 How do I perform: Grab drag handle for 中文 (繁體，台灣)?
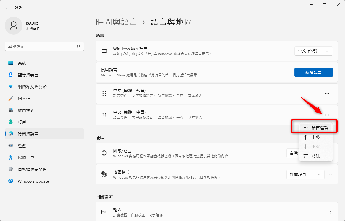pyautogui.click(x=104, y=94)
